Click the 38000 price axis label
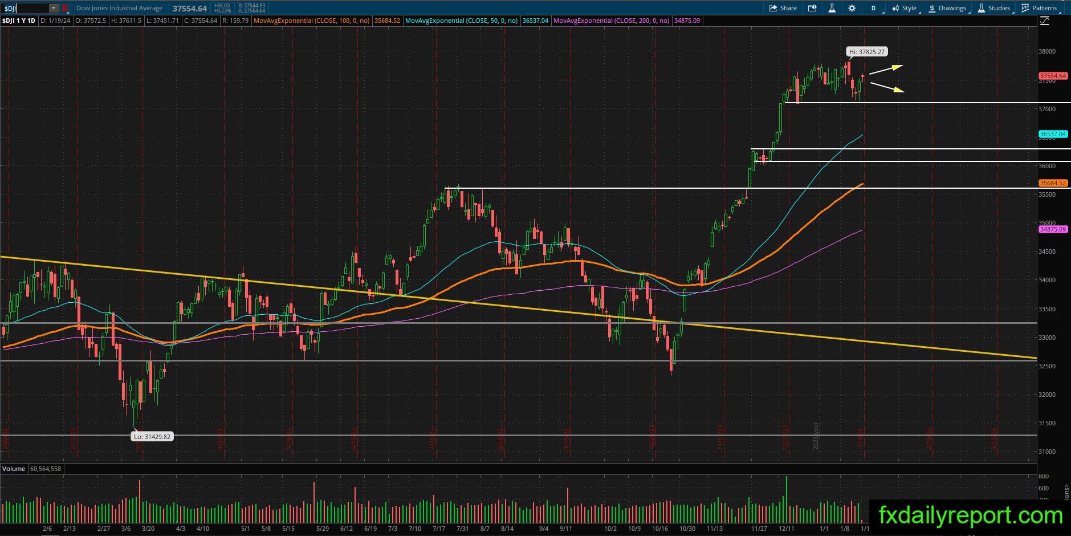The width and height of the screenshot is (1071, 536). coord(1047,51)
